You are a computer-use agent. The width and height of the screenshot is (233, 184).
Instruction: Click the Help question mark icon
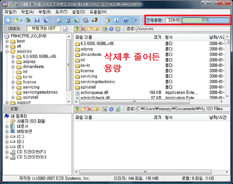click(x=126, y=20)
